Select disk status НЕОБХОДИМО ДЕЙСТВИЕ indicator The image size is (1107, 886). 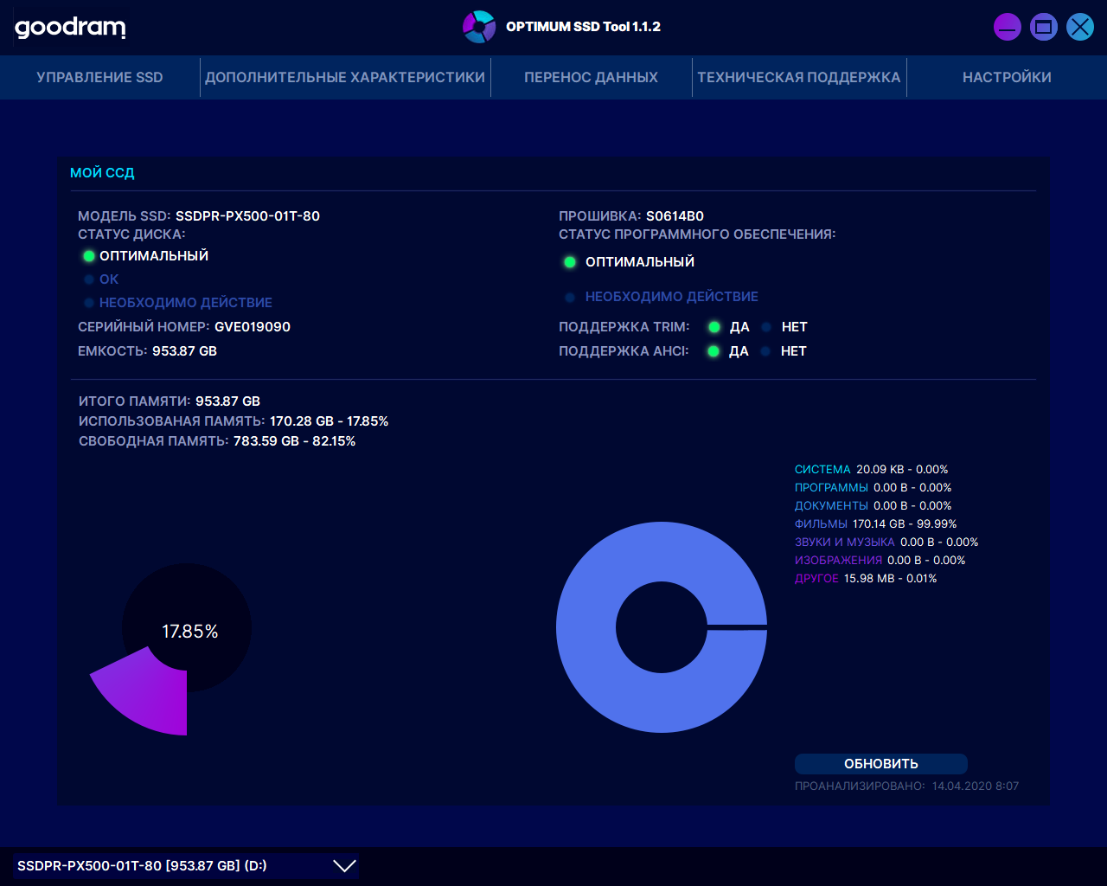click(x=88, y=303)
